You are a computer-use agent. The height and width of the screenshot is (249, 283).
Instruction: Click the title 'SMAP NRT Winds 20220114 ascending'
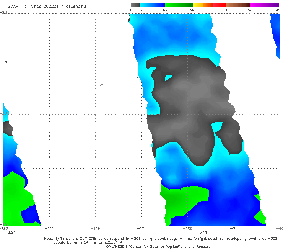[47, 7]
